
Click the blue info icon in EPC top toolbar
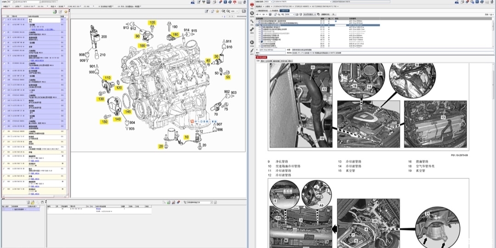(x=225, y=2)
